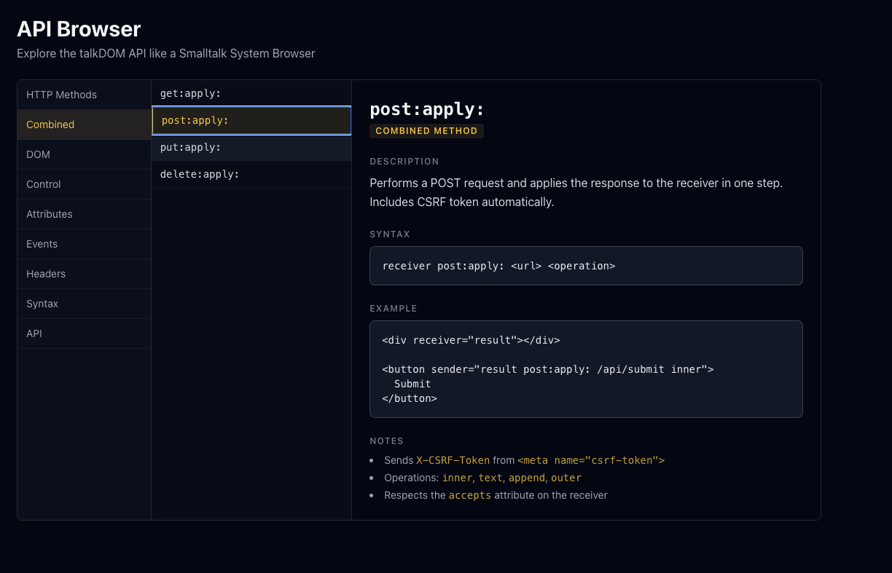Open the HTTP Methods category
This screenshot has height=573, width=892.
[84, 95]
